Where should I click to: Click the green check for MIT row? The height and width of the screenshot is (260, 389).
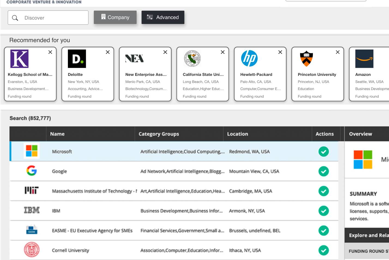pyautogui.click(x=324, y=191)
